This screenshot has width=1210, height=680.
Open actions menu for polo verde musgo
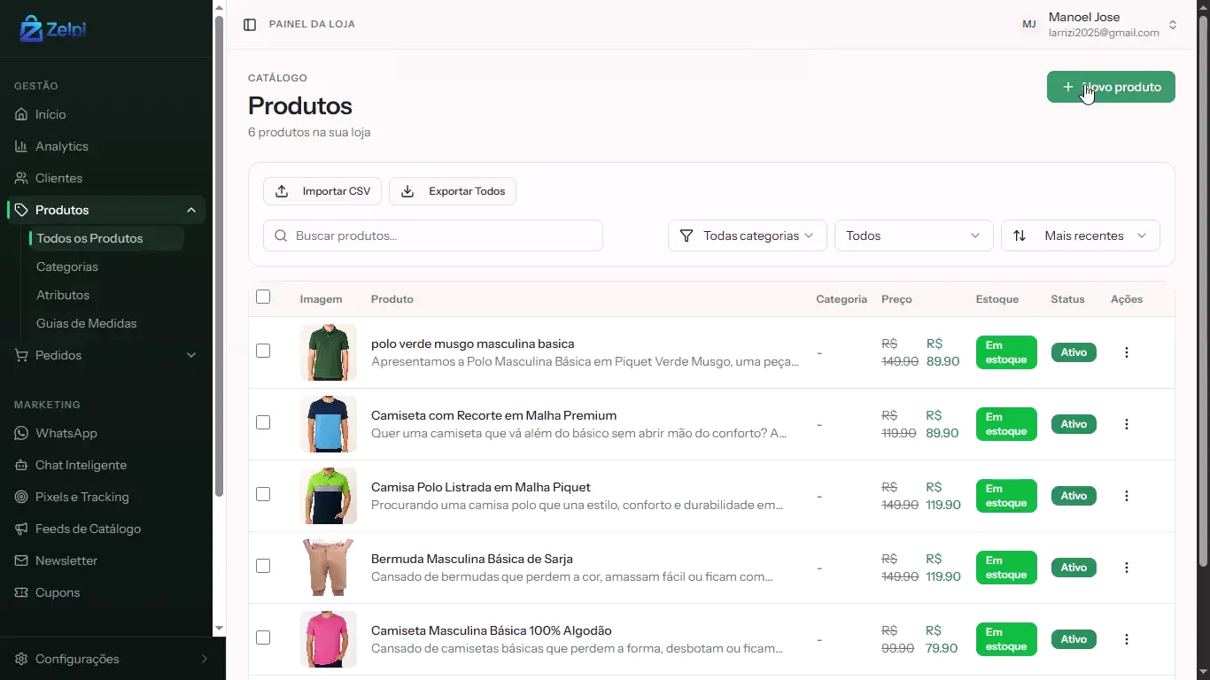coord(1127,352)
